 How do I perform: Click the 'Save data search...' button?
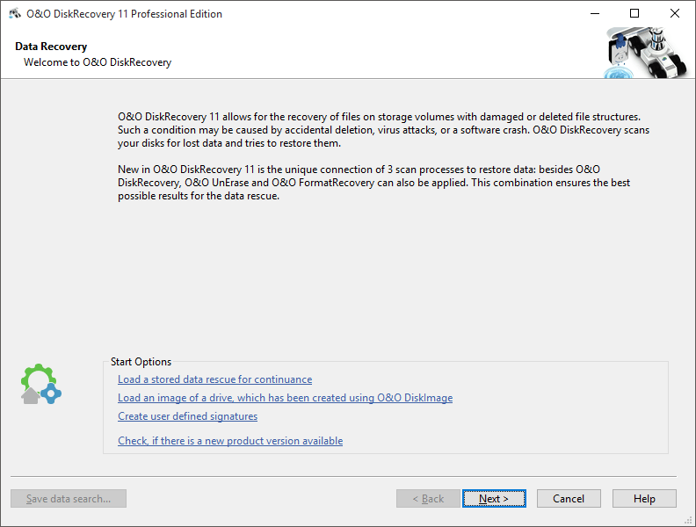[69, 499]
